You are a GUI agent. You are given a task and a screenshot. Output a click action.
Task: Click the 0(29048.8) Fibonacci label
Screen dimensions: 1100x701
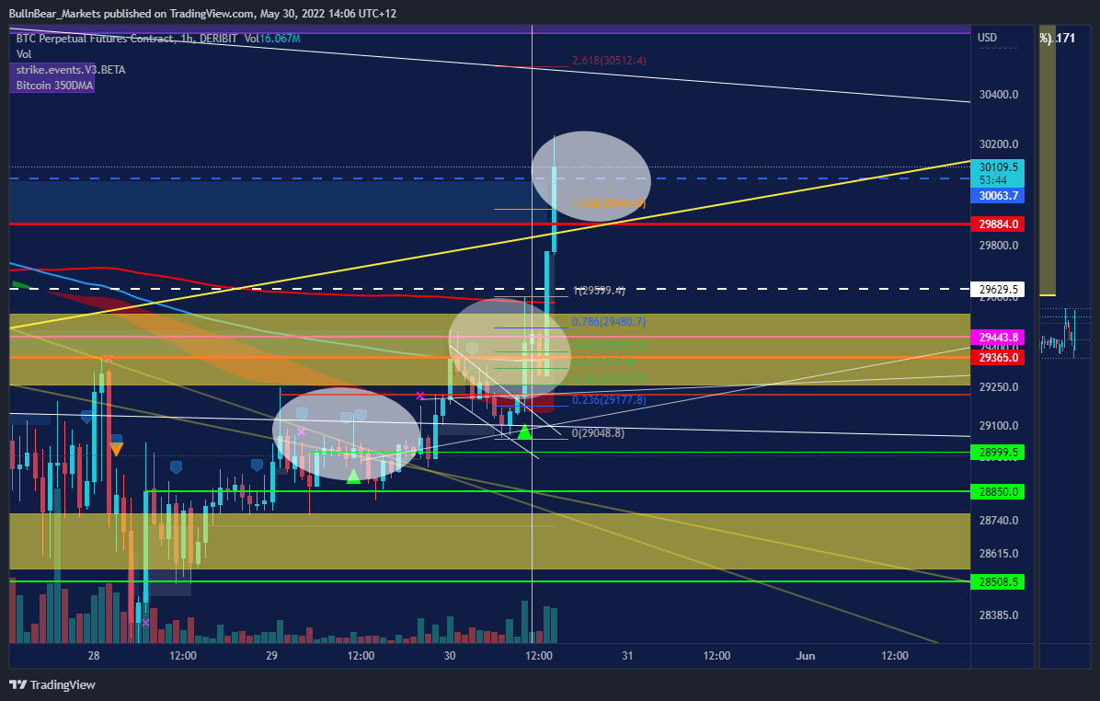pos(598,433)
